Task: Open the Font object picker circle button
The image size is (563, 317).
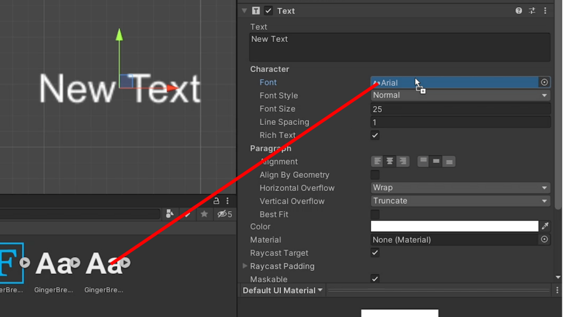Action: 544,82
